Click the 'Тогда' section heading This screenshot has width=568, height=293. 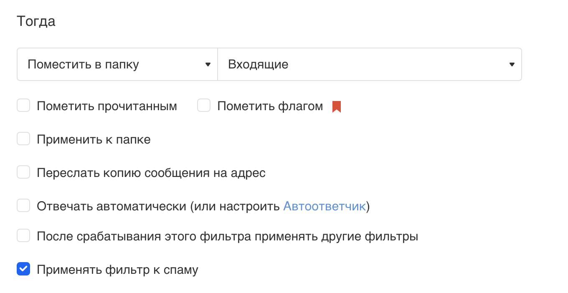click(36, 21)
